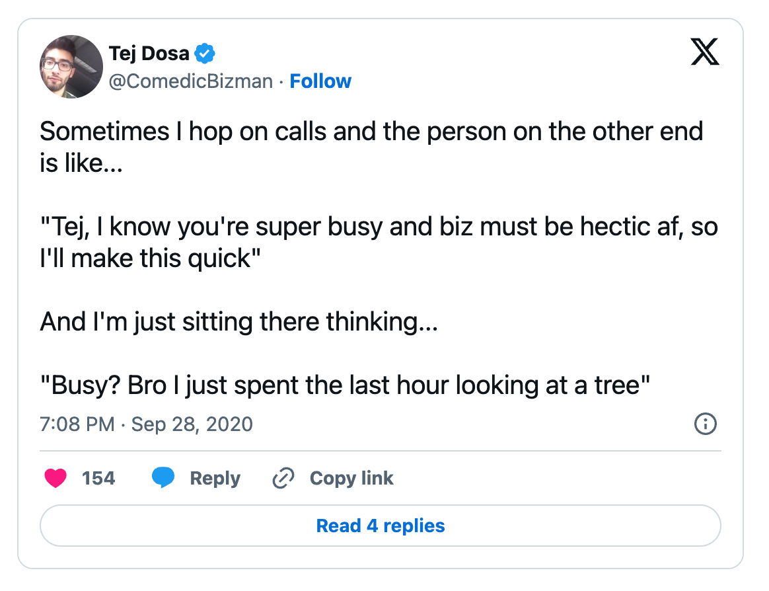
Task: Click the quote starting "Tej, I know you're super busy"
Action: click(379, 227)
